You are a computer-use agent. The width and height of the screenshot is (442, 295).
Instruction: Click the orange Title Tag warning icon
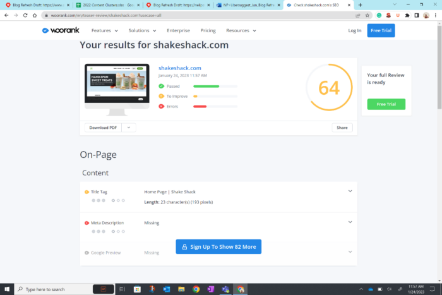(87, 192)
